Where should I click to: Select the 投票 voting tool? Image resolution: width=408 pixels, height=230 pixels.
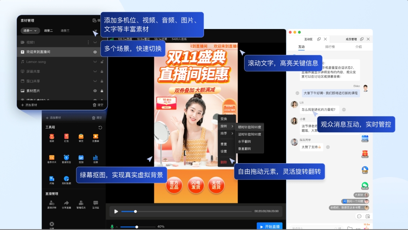95,158
